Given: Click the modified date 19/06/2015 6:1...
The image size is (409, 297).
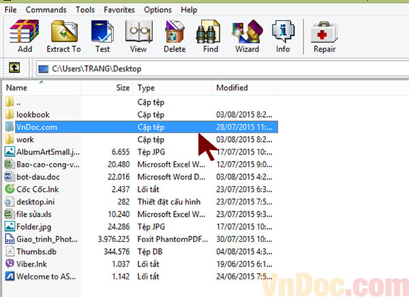Looking at the screenshot, I should click(x=244, y=264).
